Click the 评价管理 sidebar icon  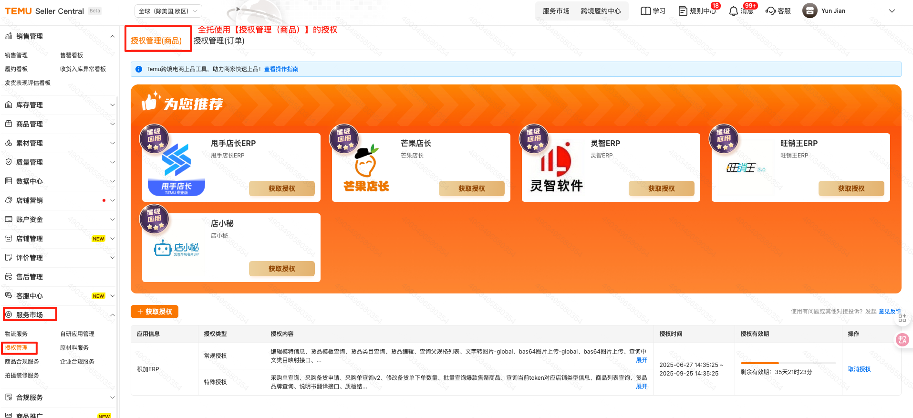(9, 258)
